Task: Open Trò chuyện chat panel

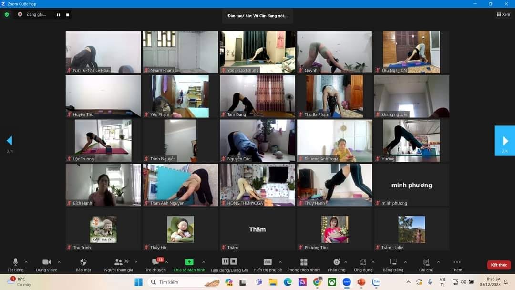Action: click(x=155, y=265)
